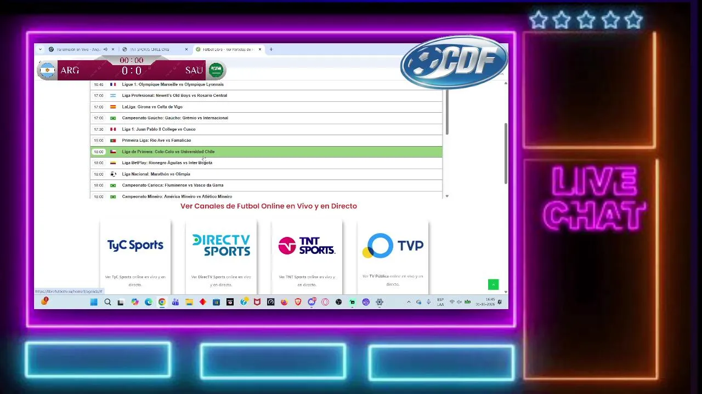Select the Futbol Libre tab

point(228,49)
